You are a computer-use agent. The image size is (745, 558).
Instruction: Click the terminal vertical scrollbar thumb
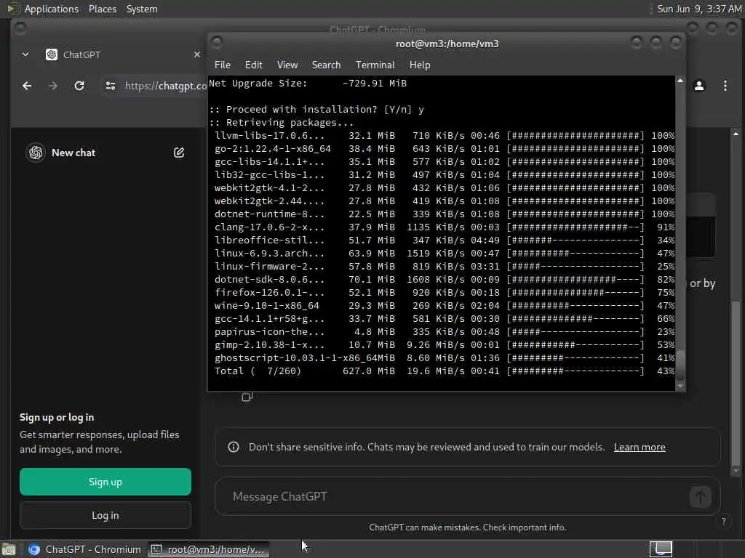pyautogui.click(x=680, y=365)
